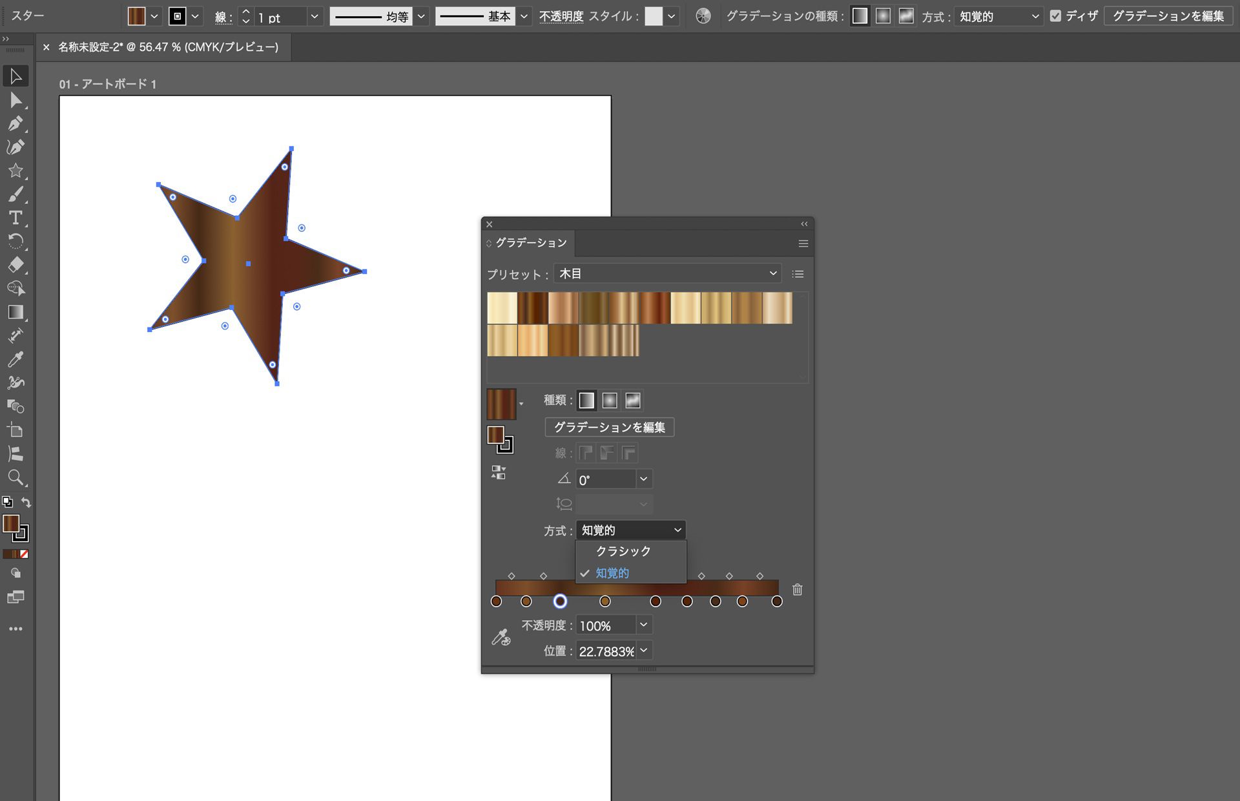Open the Gradient panel menu

[x=803, y=244]
